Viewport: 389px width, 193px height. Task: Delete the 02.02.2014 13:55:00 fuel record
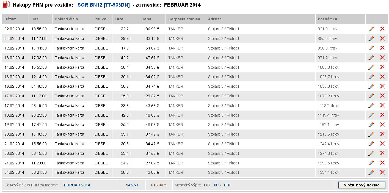pos(382,29)
